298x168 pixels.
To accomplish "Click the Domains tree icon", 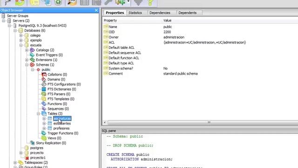I will tap(44, 79).
